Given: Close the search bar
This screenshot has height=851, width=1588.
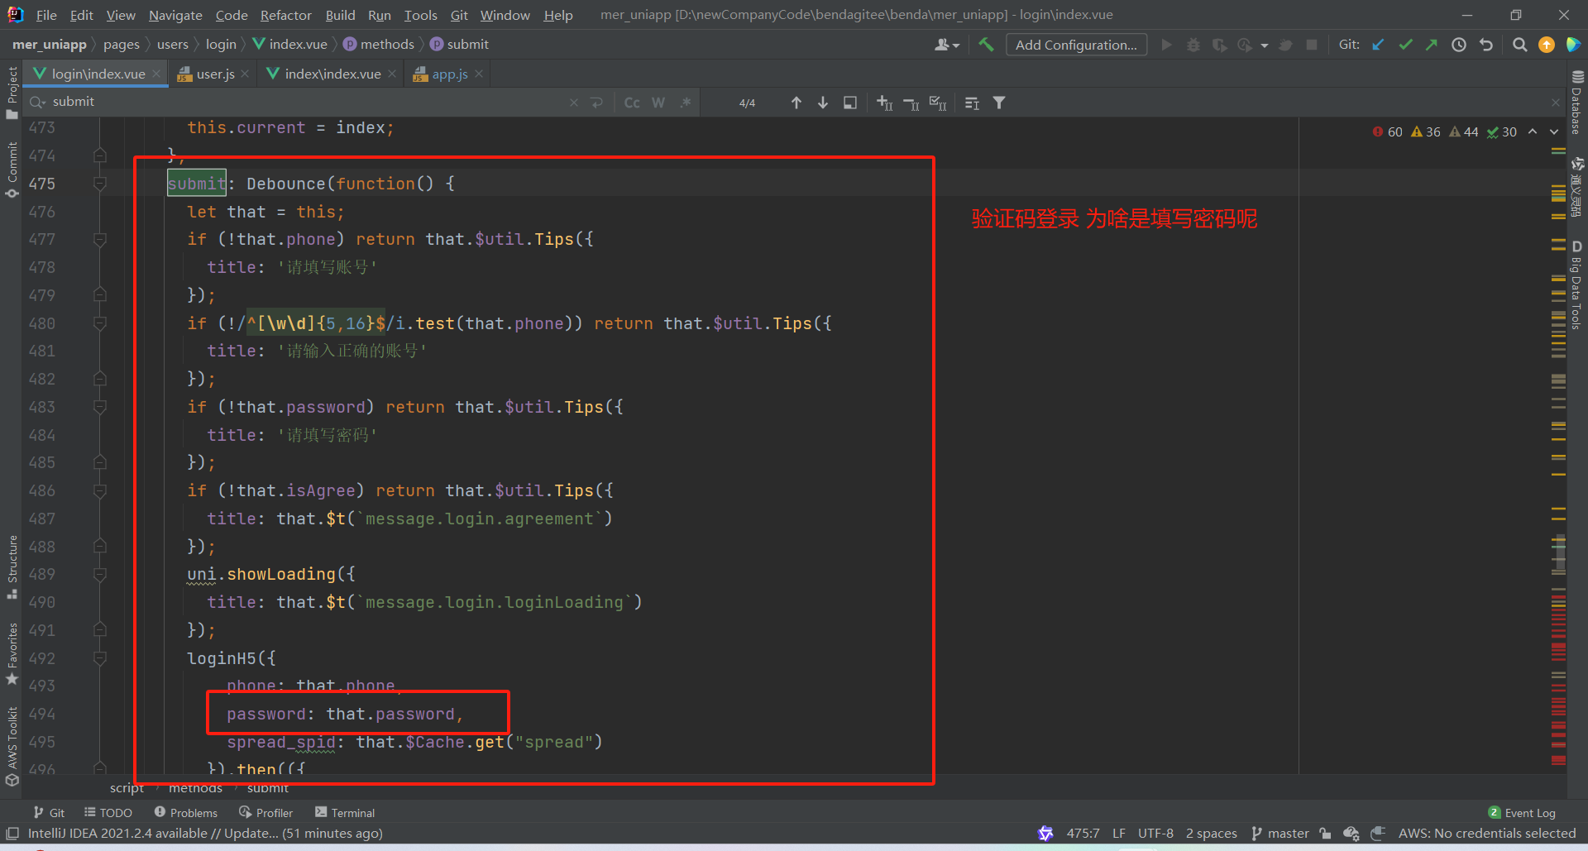Looking at the screenshot, I should (1555, 103).
